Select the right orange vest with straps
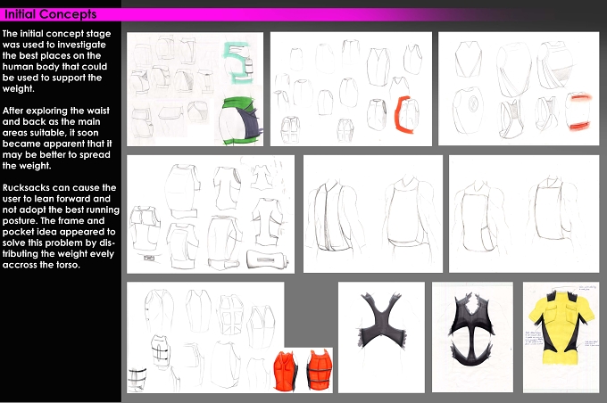607x403 pixels. tap(320, 370)
